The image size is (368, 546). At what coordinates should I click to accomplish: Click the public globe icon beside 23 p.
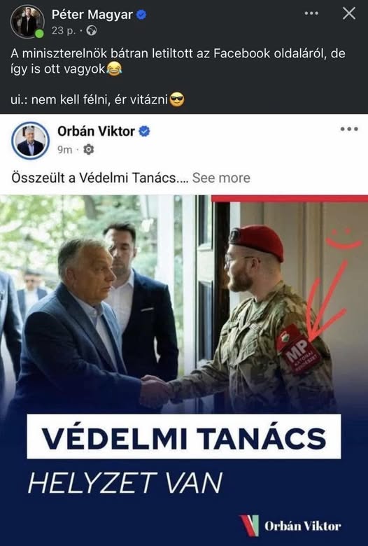(92, 31)
